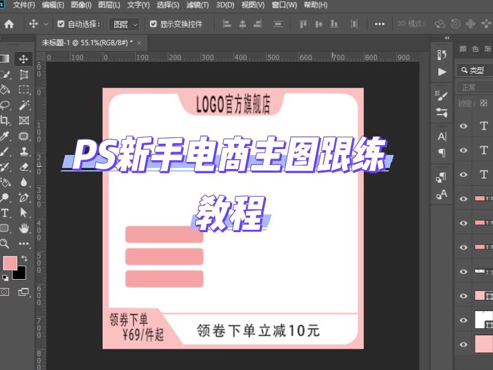This screenshot has height=370, width=493.
Task: Open the 图层(L) menu
Action: click(109, 5)
